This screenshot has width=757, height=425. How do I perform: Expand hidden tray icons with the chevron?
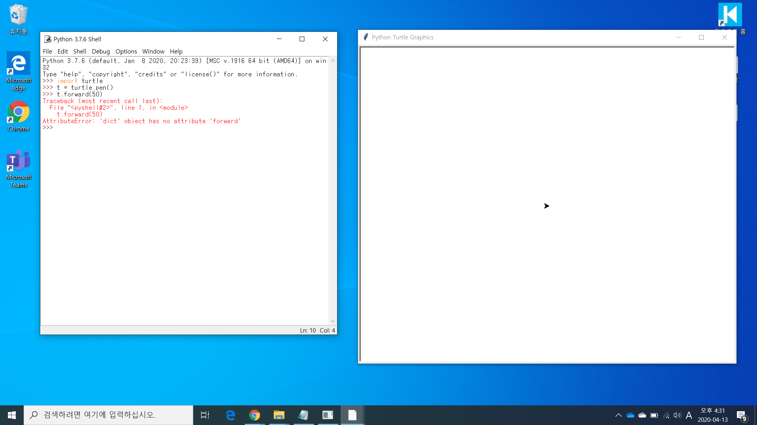pyautogui.click(x=619, y=415)
